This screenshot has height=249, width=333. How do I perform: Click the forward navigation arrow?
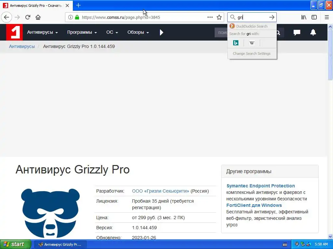[x=17, y=18]
